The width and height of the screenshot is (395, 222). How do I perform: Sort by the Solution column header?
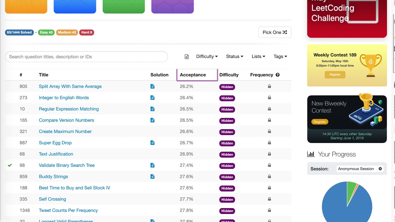click(160, 75)
